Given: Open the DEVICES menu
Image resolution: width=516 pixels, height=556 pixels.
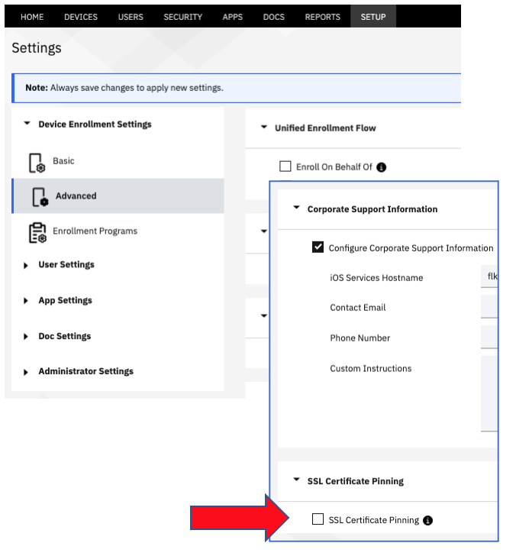Looking at the screenshot, I should pos(81,17).
